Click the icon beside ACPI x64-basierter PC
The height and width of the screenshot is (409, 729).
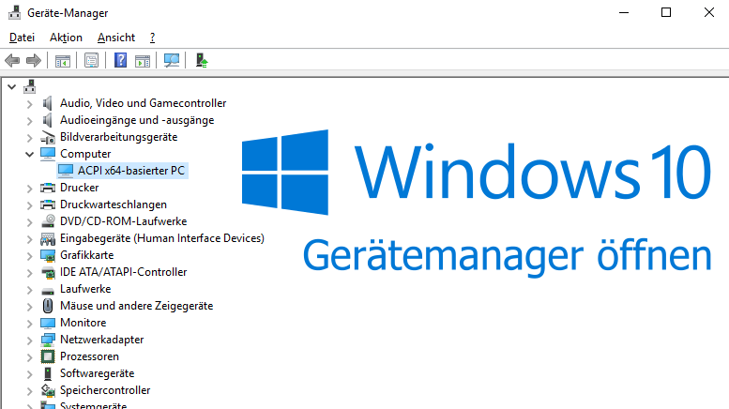66,171
